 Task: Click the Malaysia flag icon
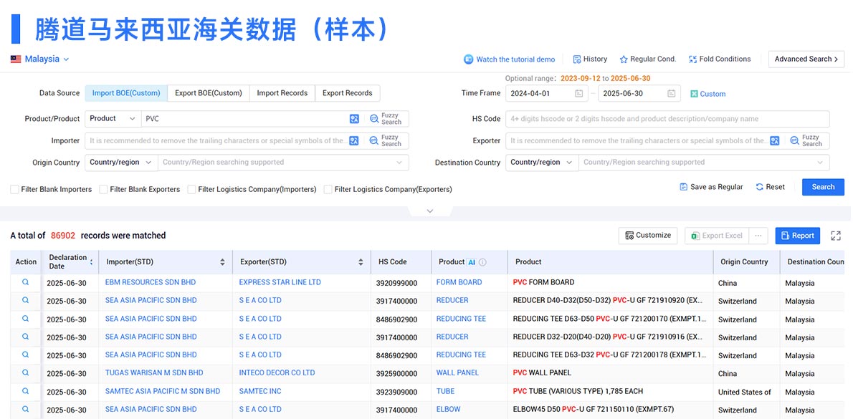[x=16, y=59]
